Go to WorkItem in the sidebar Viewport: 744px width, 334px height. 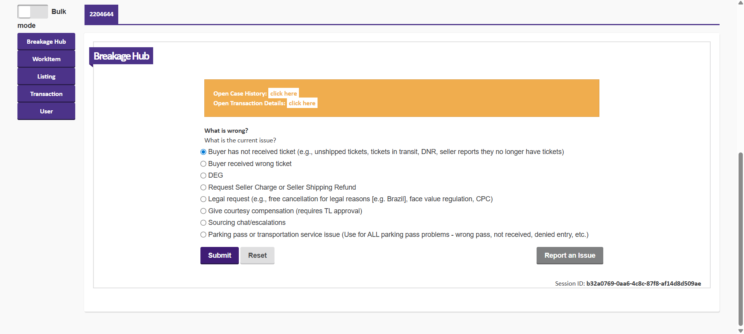pyautogui.click(x=46, y=59)
